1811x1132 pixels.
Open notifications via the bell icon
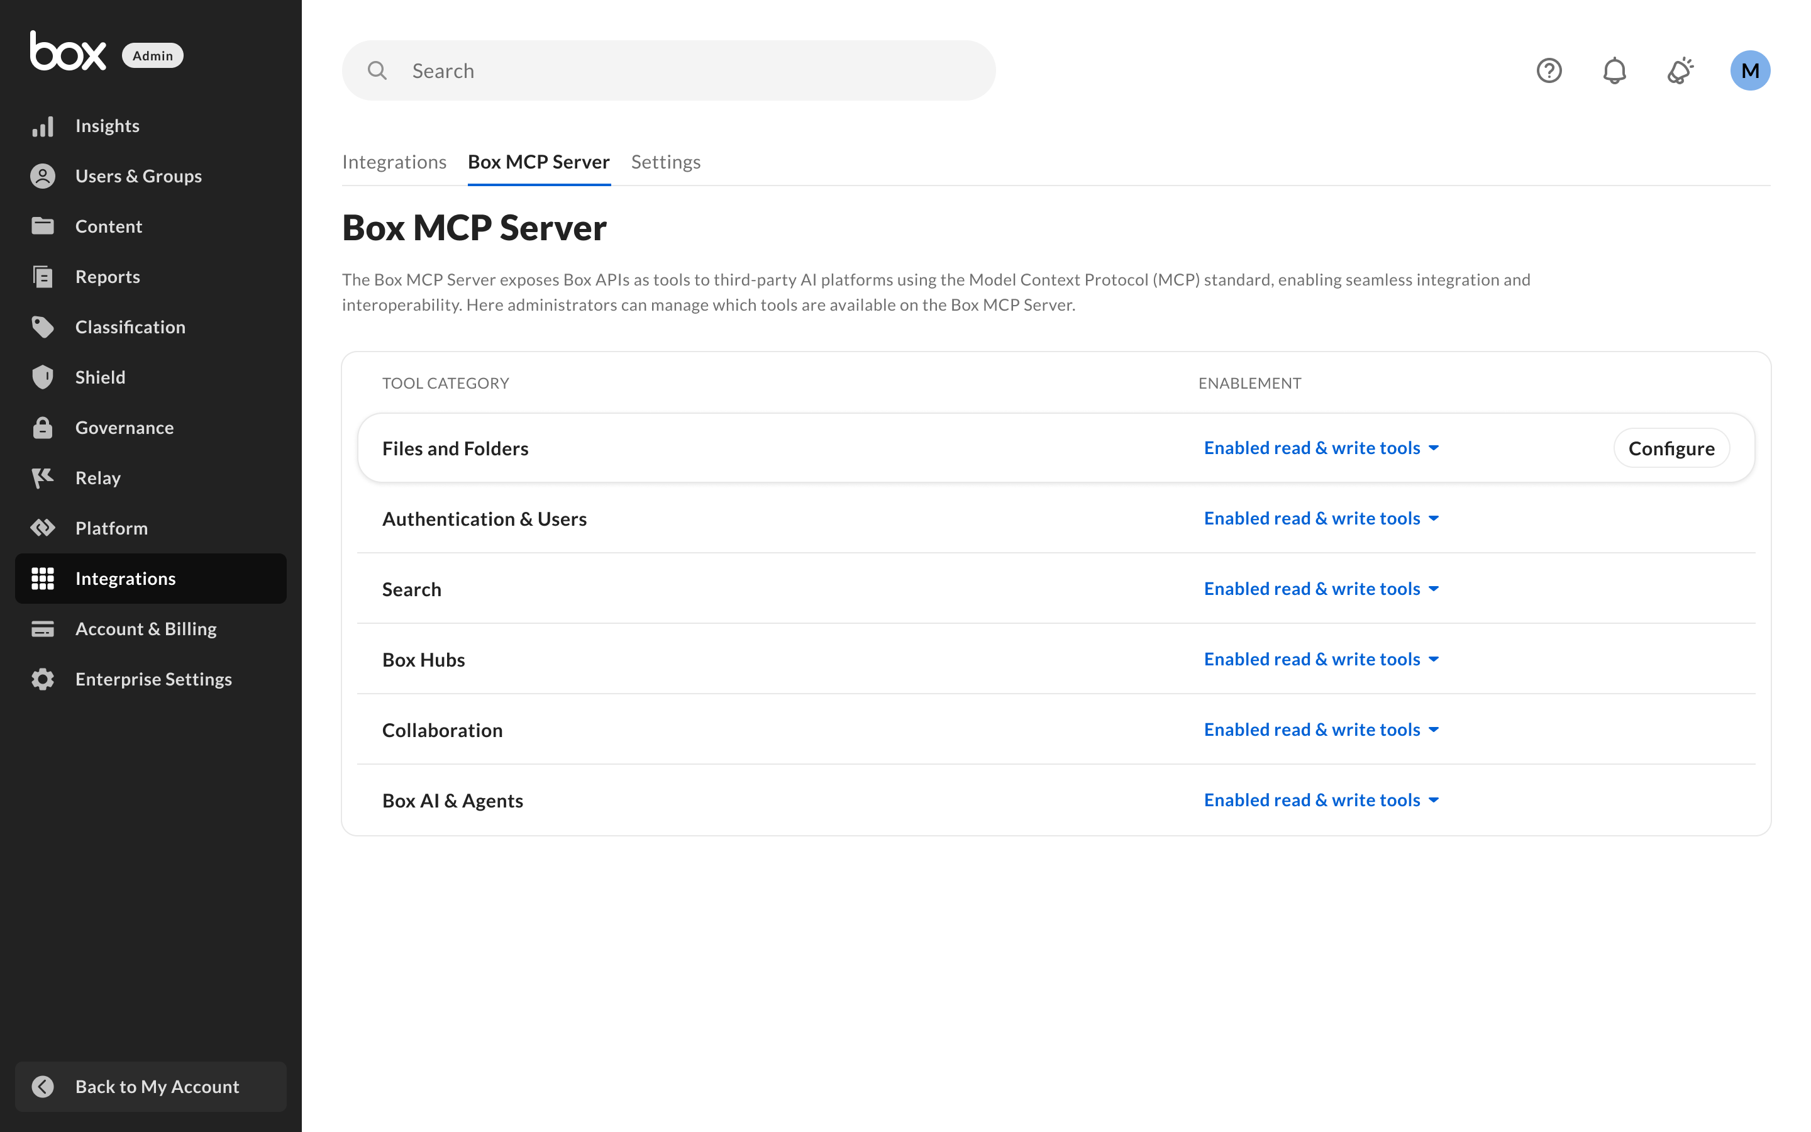[1614, 70]
